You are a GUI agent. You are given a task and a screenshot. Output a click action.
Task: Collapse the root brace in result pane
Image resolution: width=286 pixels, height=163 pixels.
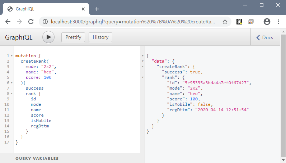142,56
